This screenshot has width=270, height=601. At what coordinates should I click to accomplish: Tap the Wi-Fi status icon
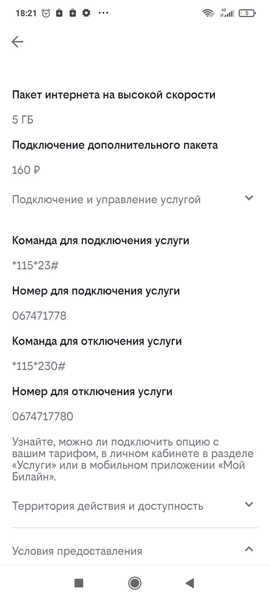(x=208, y=13)
